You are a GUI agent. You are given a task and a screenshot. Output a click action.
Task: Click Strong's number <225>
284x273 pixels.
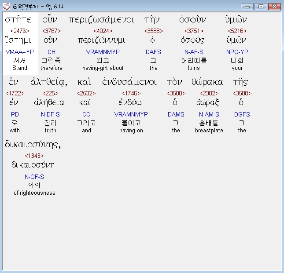[x=50, y=93]
